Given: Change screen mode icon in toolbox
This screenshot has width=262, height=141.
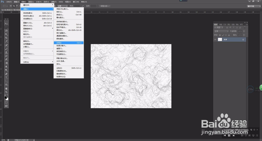Looking at the screenshot, I should point(6,106).
